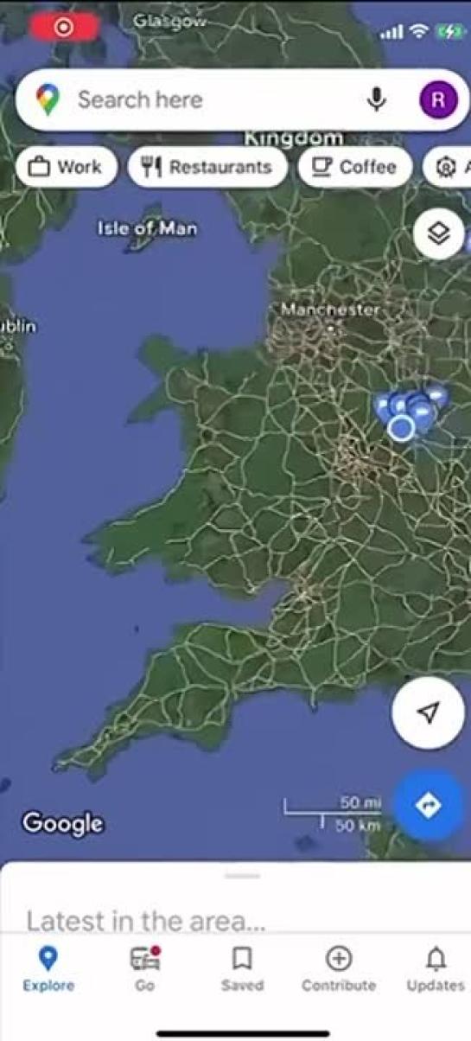471x1041 pixels.
Task: Tap the microphone voice search icon
Action: 376,100
